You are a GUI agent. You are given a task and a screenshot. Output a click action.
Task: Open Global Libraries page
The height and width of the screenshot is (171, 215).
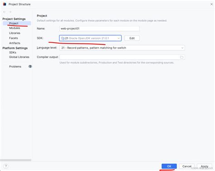(19, 57)
